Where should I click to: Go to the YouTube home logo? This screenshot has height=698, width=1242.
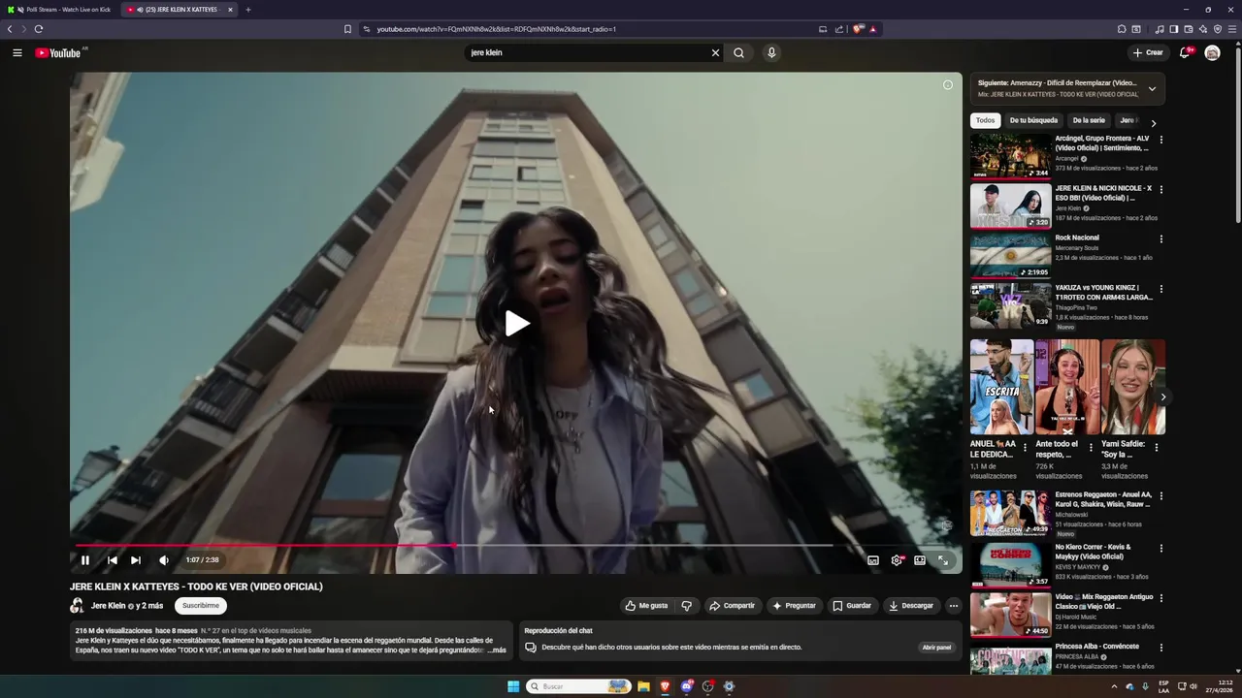point(58,52)
